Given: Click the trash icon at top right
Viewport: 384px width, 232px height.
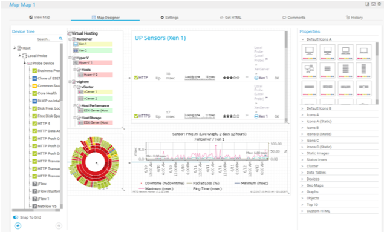Looking at the screenshot, I should (379, 4).
